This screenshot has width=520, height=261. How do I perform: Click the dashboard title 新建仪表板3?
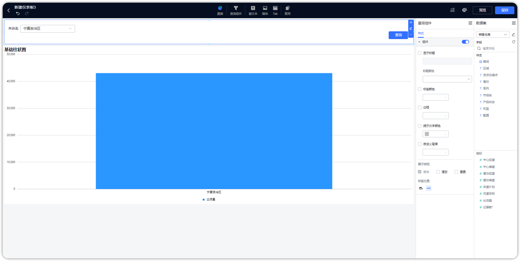25,7
